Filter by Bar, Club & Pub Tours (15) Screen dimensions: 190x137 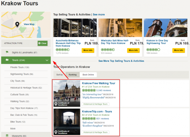coord(24,115)
